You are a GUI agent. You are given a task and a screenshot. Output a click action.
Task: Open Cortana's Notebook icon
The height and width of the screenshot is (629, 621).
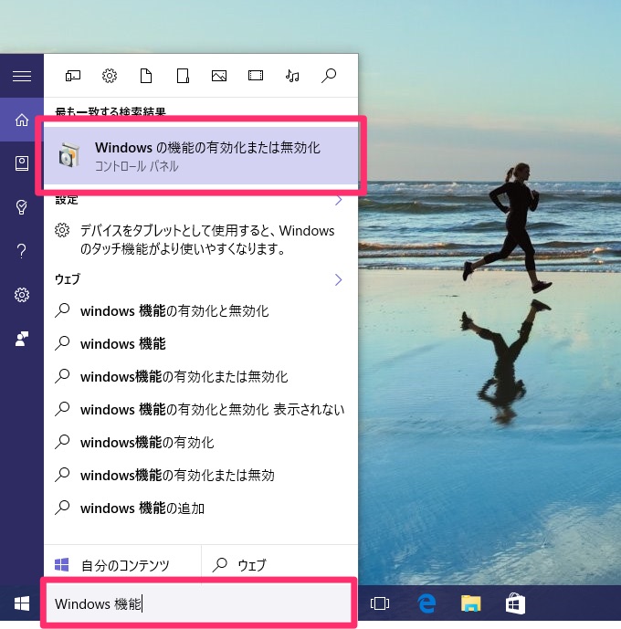[22, 163]
